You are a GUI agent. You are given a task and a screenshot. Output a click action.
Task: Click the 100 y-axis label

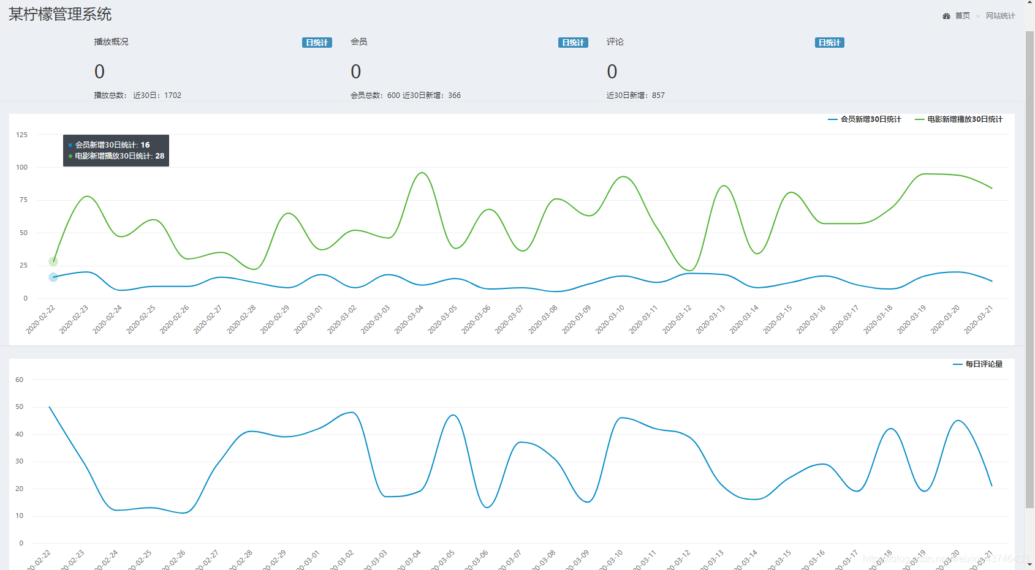[22, 167]
